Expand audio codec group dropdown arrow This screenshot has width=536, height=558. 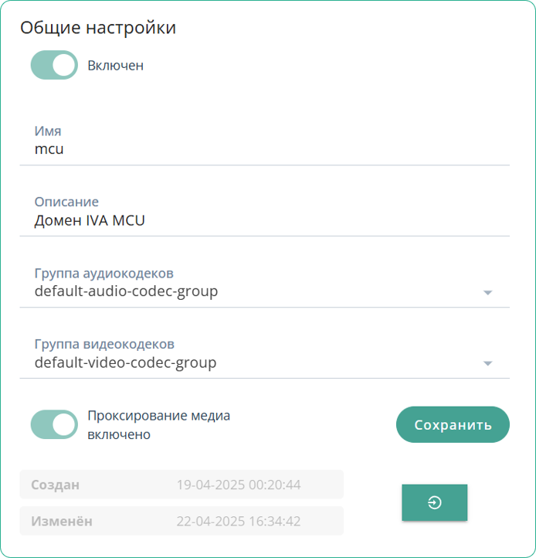pyautogui.click(x=487, y=292)
